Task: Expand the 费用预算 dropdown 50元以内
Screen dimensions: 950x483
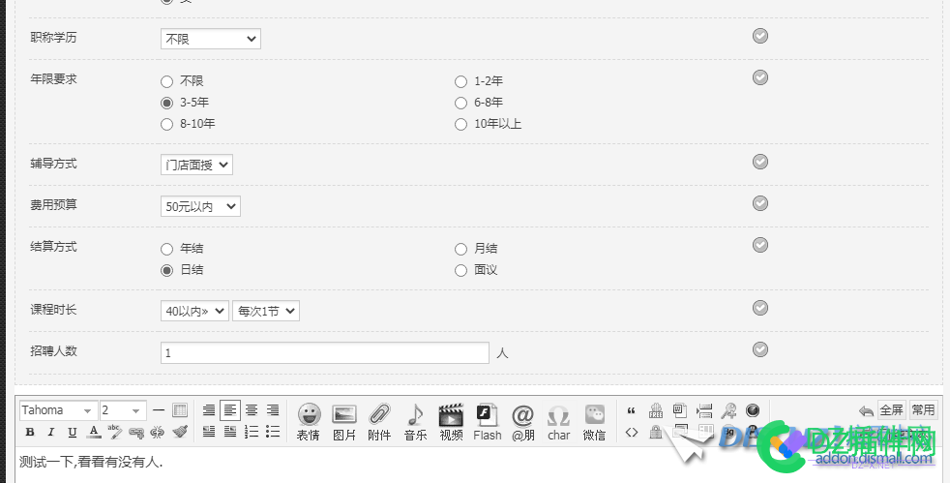Action: click(x=200, y=206)
